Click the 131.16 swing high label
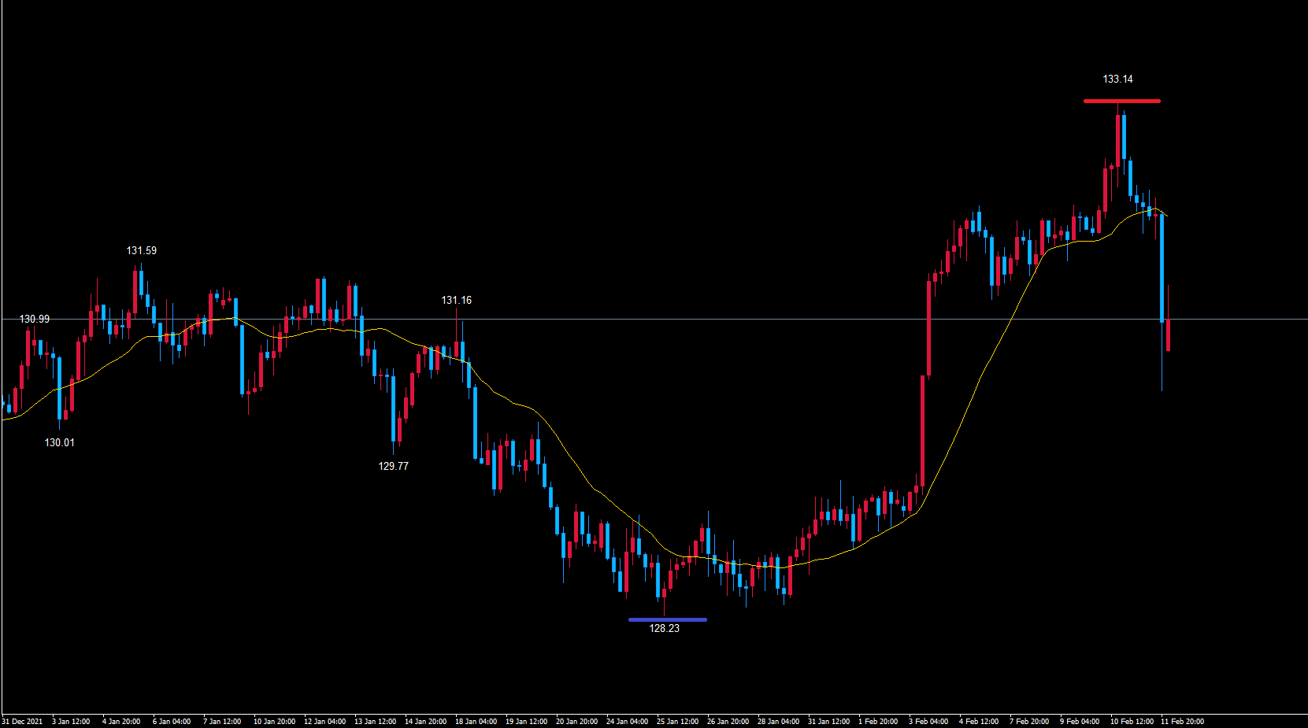 coord(457,301)
